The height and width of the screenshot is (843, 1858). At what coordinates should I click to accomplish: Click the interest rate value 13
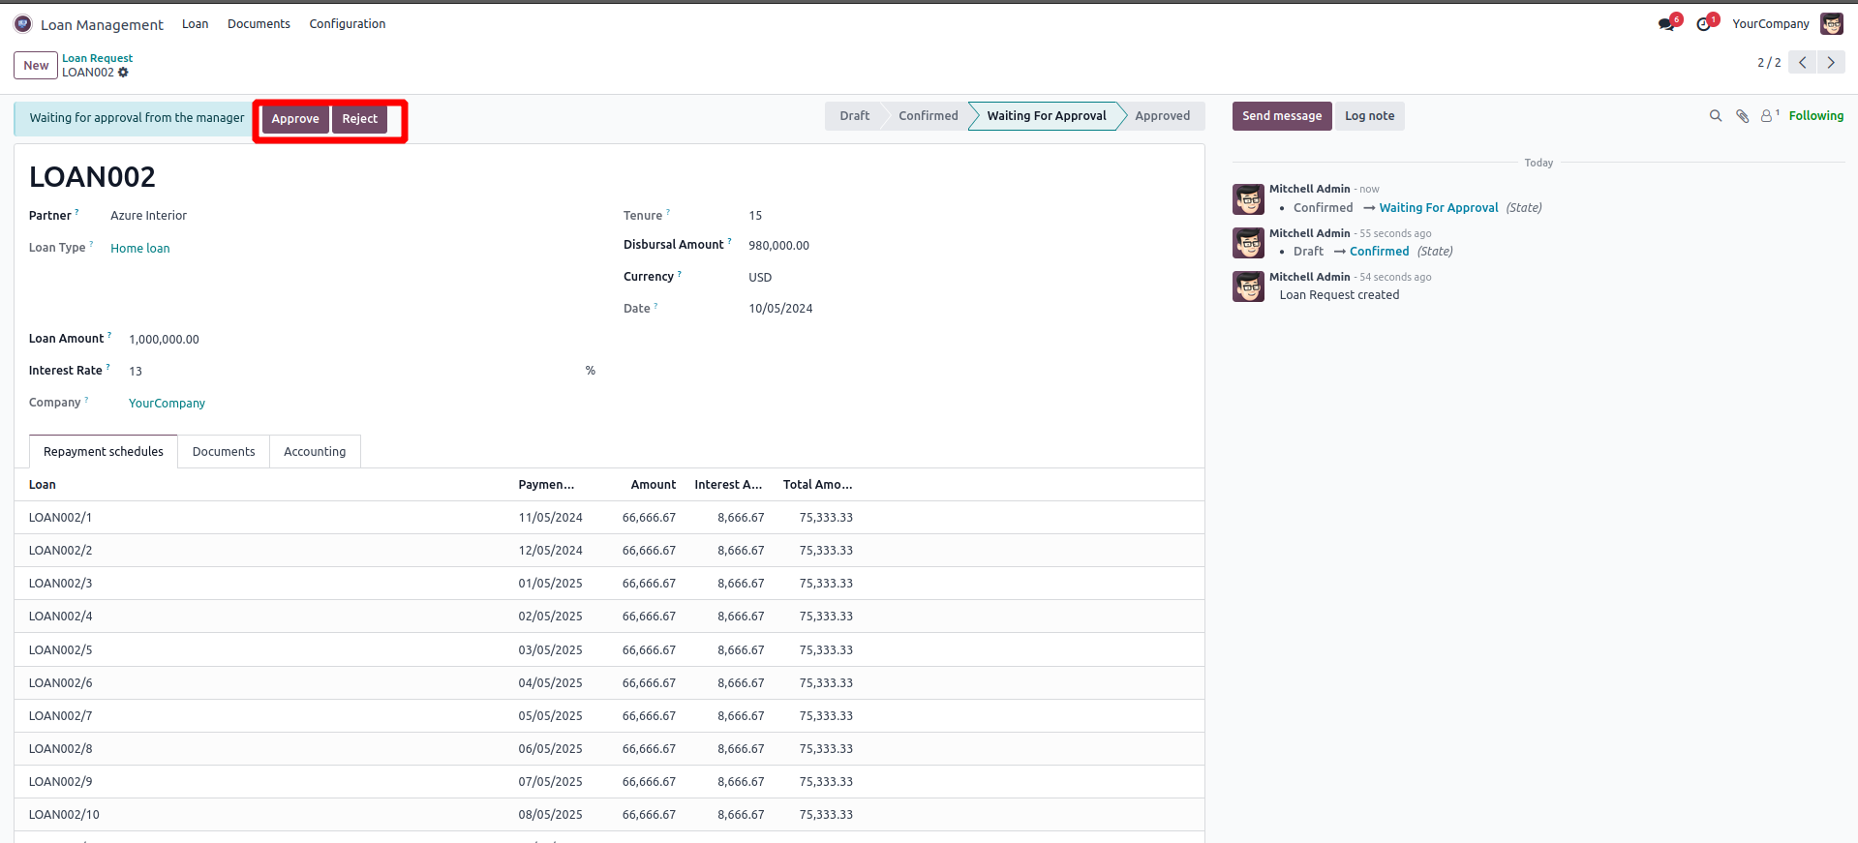[x=136, y=372]
